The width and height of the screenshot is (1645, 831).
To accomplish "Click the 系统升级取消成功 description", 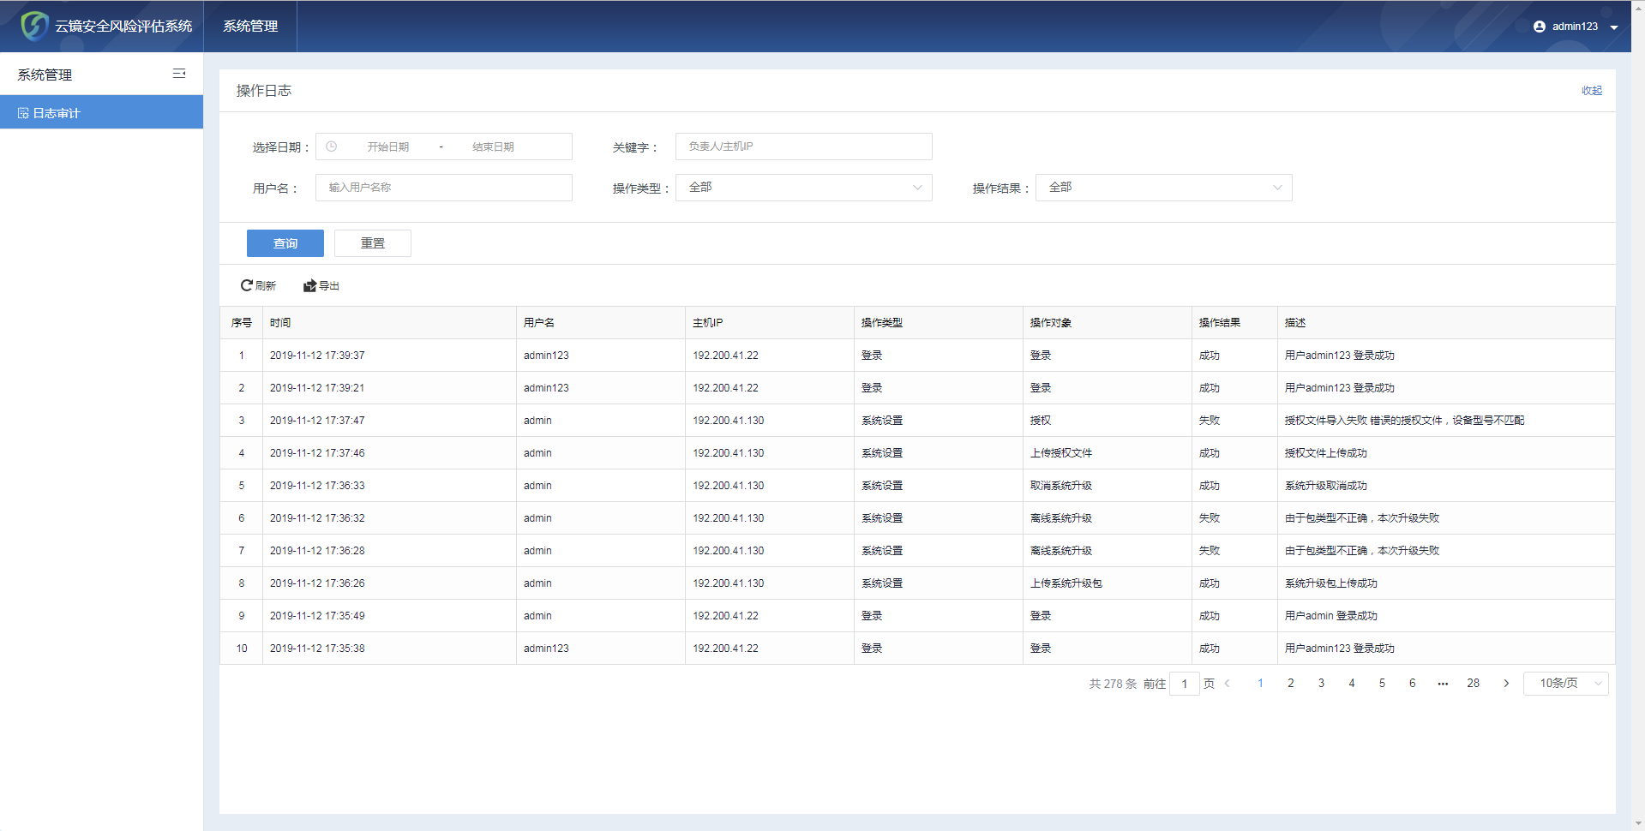I will [x=1326, y=486].
